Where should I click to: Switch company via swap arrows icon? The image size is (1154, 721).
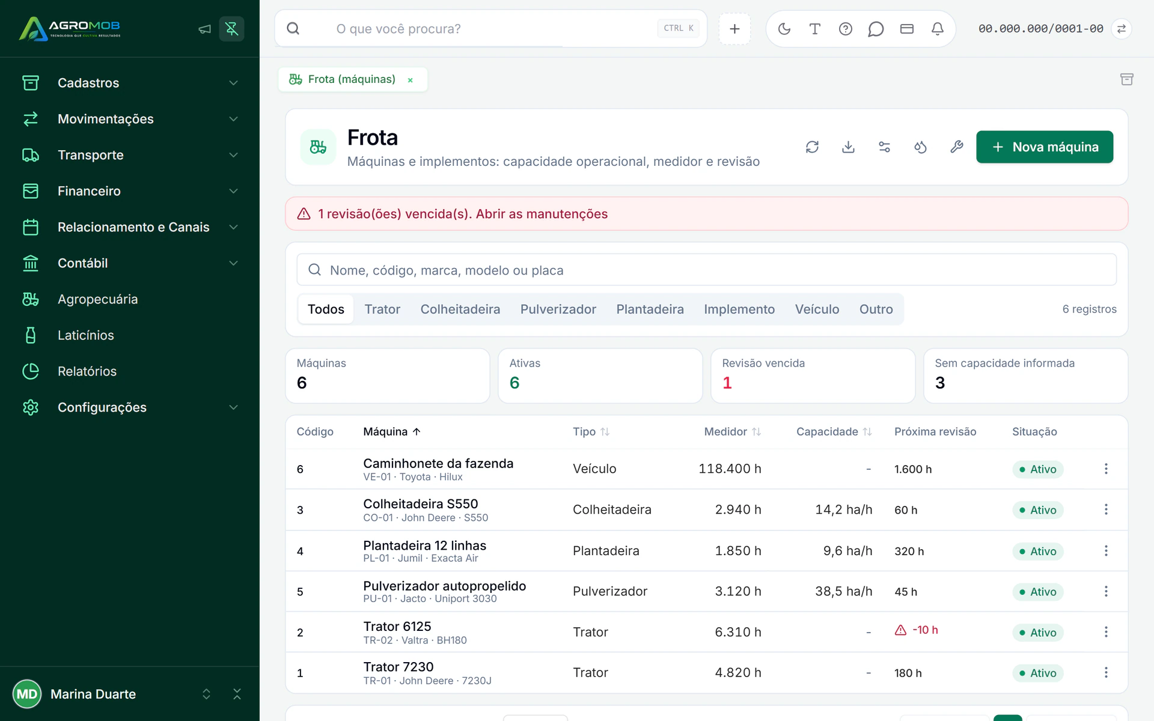1122,29
